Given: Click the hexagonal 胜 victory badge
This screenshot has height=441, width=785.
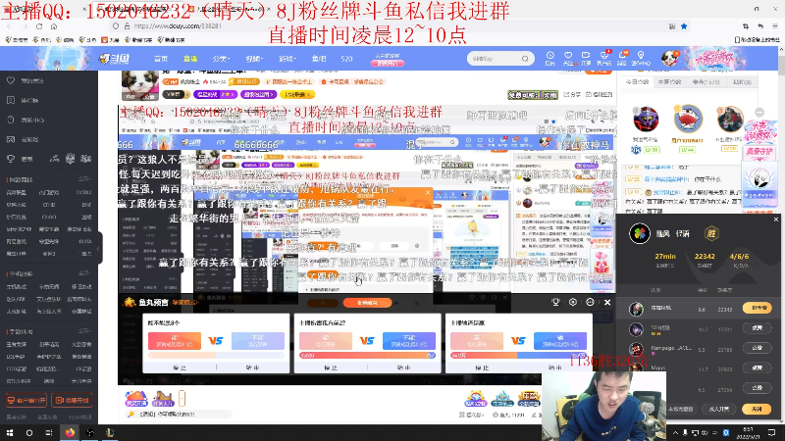Looking at the screenshot, I should click(x=711, y=233).
